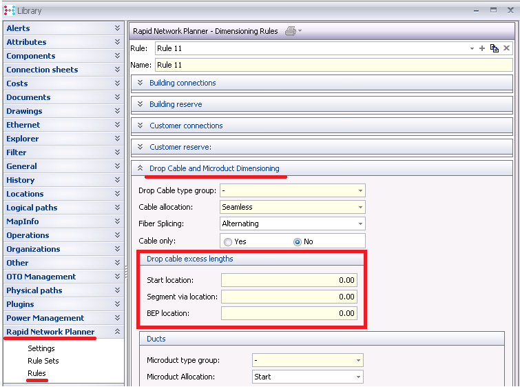The height and width of the screenshot is (387, 520).
Task: Click the Segment via location field
Action: (289, 297)
